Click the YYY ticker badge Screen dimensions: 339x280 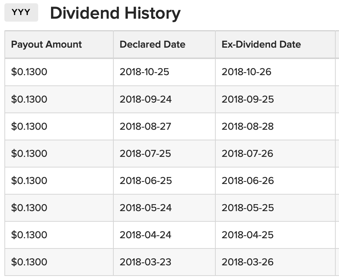[x=21, y=13]
